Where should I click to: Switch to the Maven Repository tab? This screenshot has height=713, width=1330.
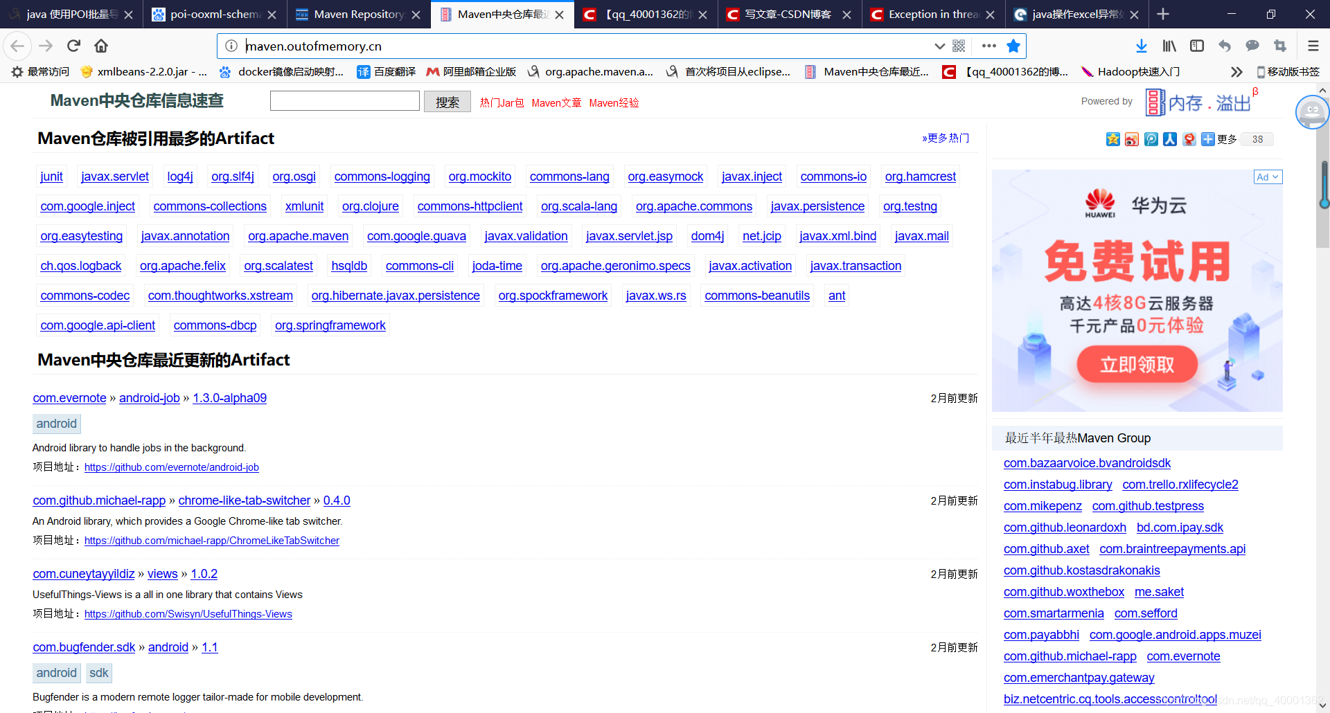[359, 14]
